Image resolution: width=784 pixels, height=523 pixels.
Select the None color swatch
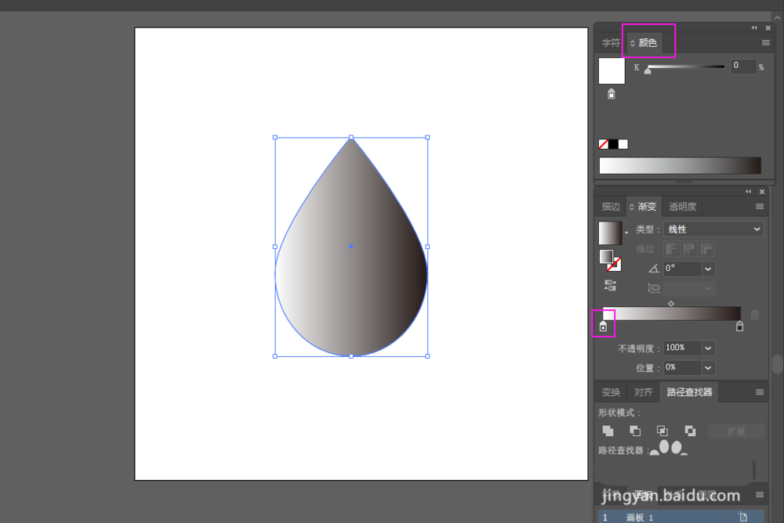click(603, 144)
